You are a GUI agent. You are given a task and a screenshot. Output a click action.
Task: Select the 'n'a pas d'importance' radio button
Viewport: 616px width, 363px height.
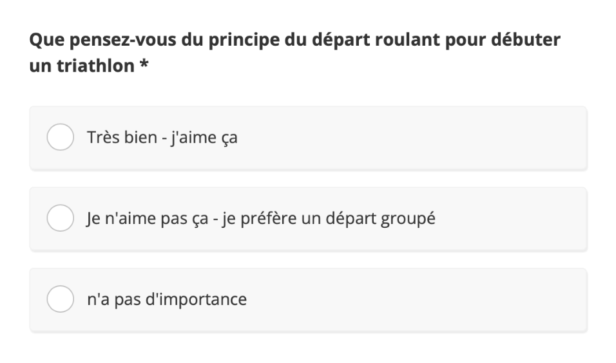click(60, 299)
